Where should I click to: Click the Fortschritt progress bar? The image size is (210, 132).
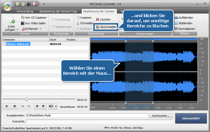click(100, 121)
